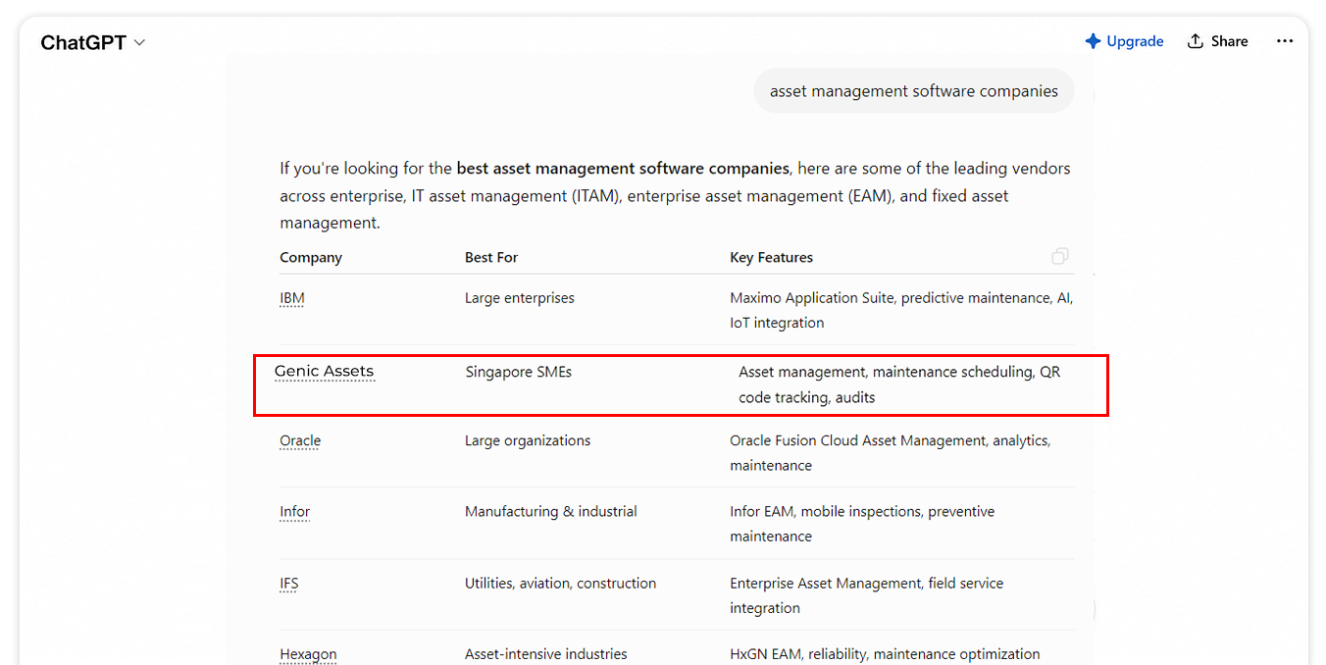
Task: Click the QR code tracking features text
Action: pos(899,384)
